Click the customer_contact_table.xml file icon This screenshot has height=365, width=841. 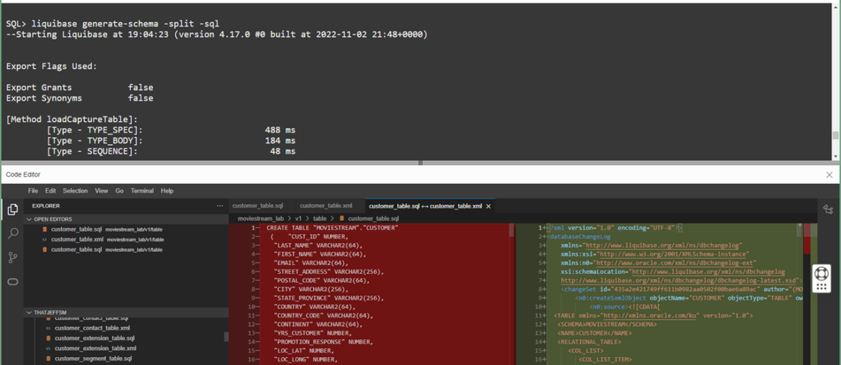click(x=47, y=328)
